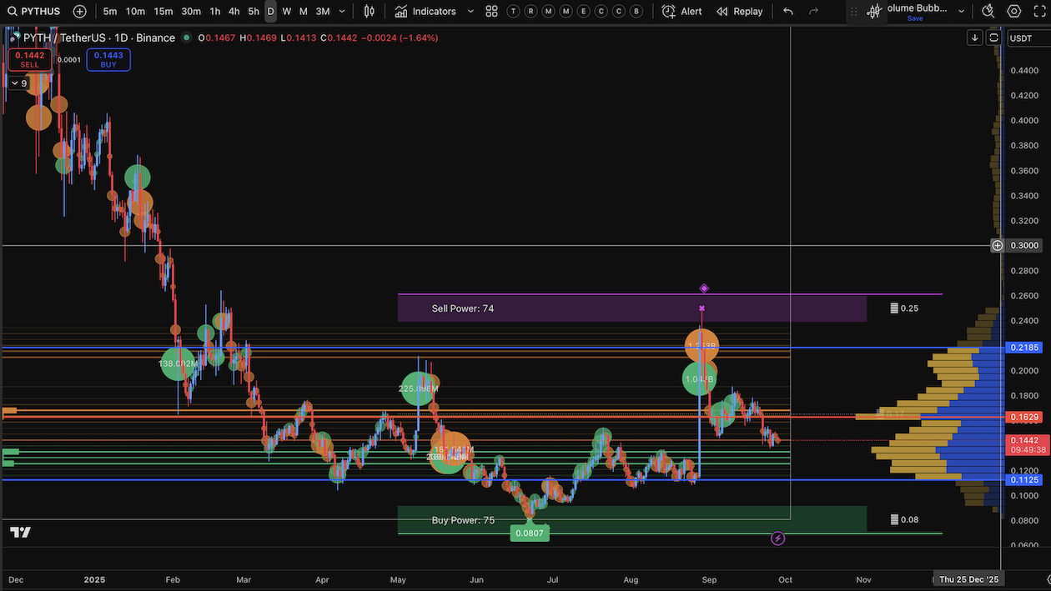1051x591 pixels.
Task: Click the 0.1443 BUY button
Action: [108, 59]
